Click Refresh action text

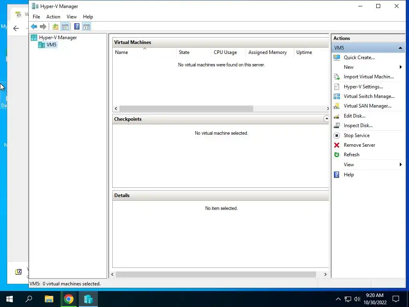[351, 155]
